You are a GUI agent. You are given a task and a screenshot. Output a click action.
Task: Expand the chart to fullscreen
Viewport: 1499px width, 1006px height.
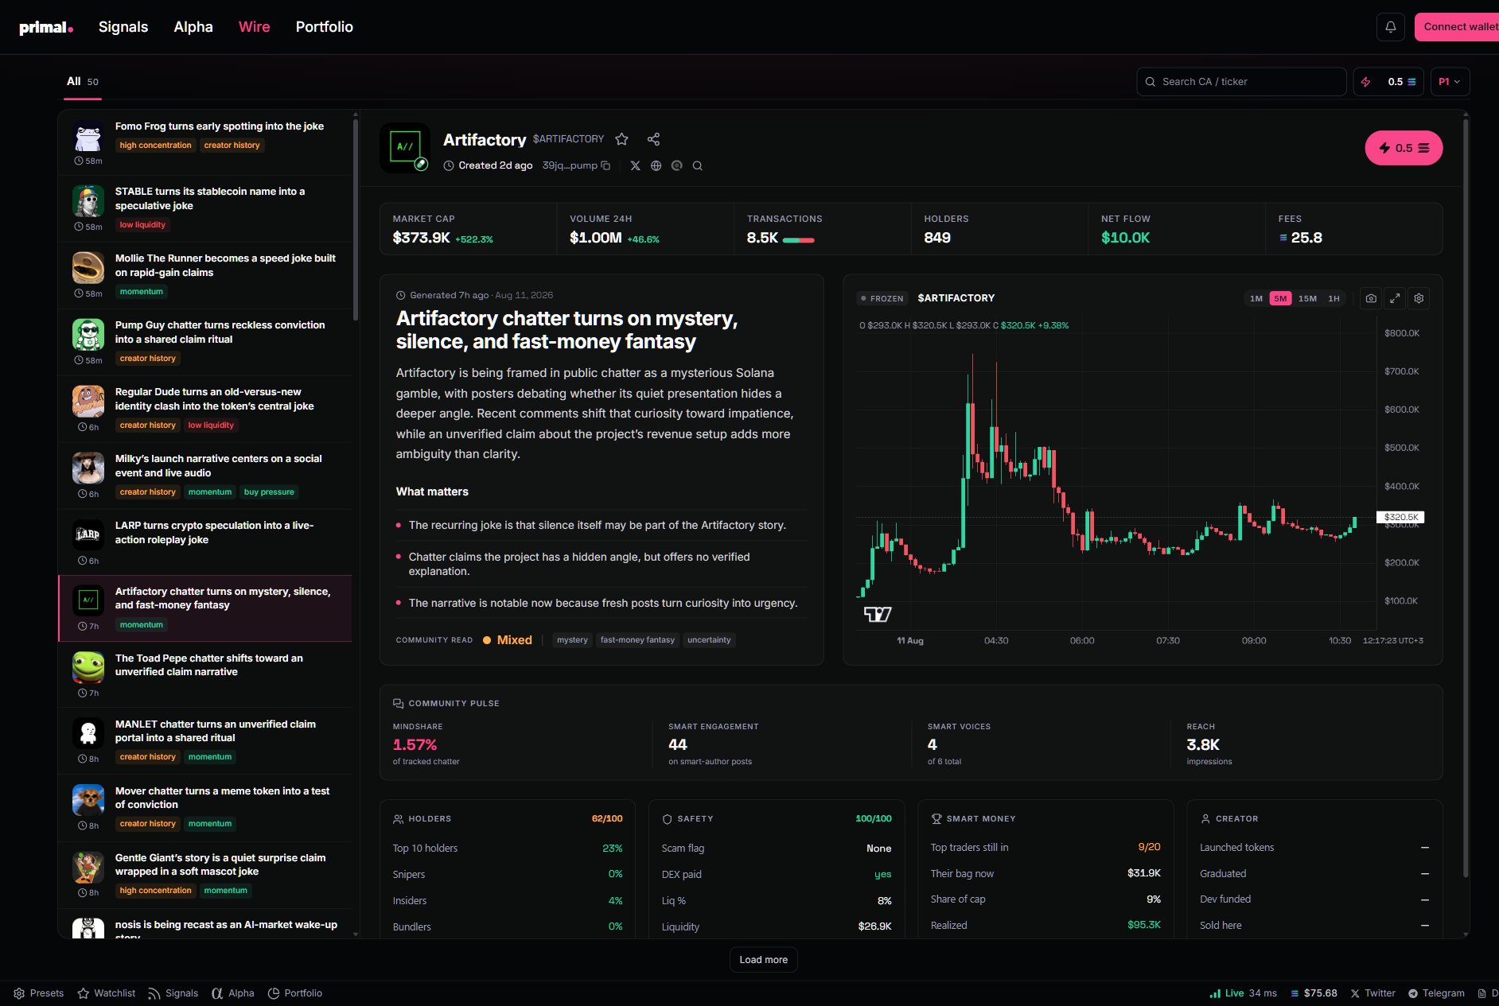(x=1395, y=298)
